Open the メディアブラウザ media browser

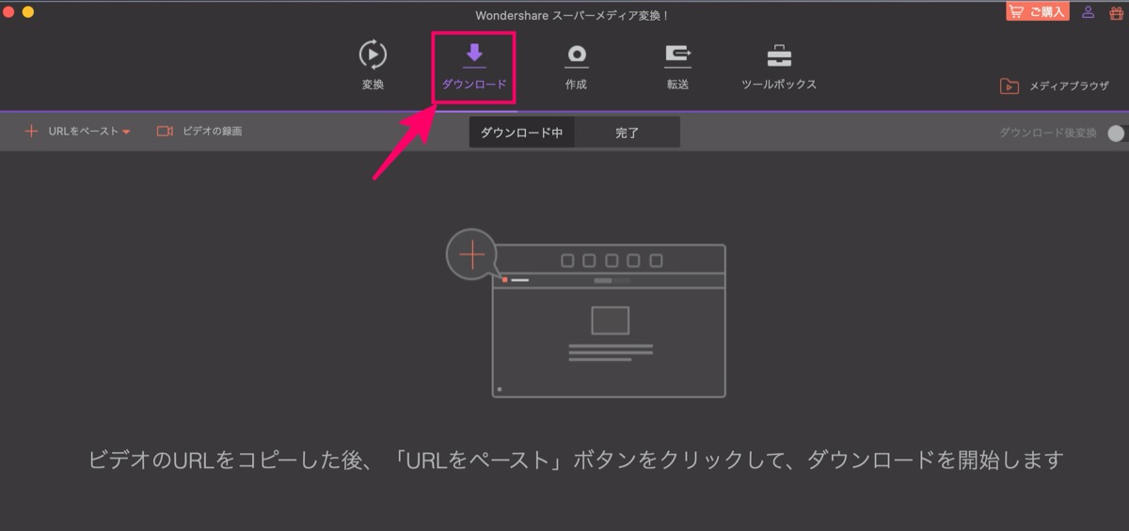1055,86
